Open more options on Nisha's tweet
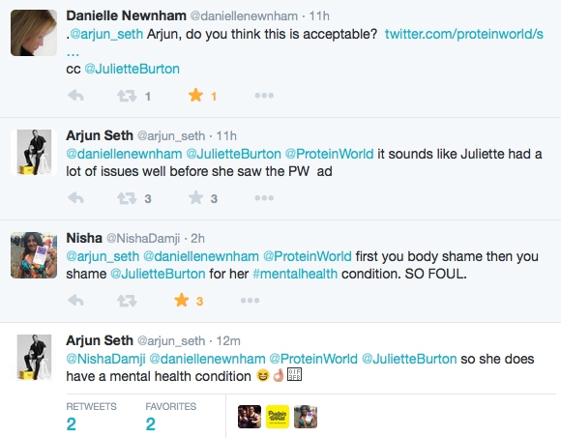The width and height of the screenshot is (561, 438). (x=250, y=301)
